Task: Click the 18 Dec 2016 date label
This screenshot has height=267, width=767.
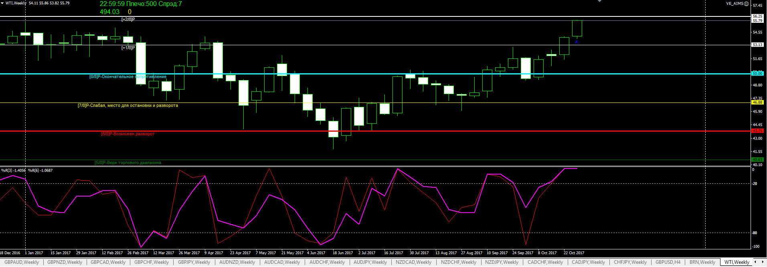Action: click(x=10, y=253)
